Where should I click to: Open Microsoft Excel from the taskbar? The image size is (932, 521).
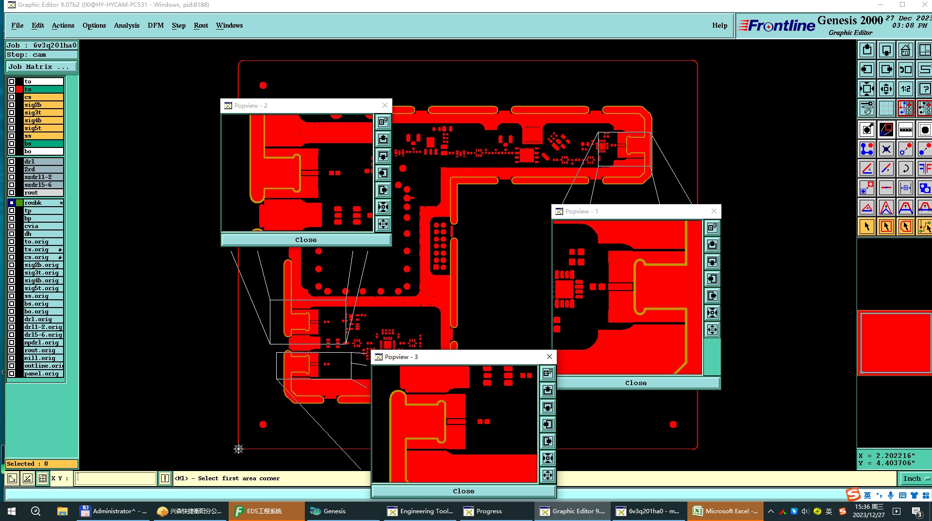click(x=726, y=511)
